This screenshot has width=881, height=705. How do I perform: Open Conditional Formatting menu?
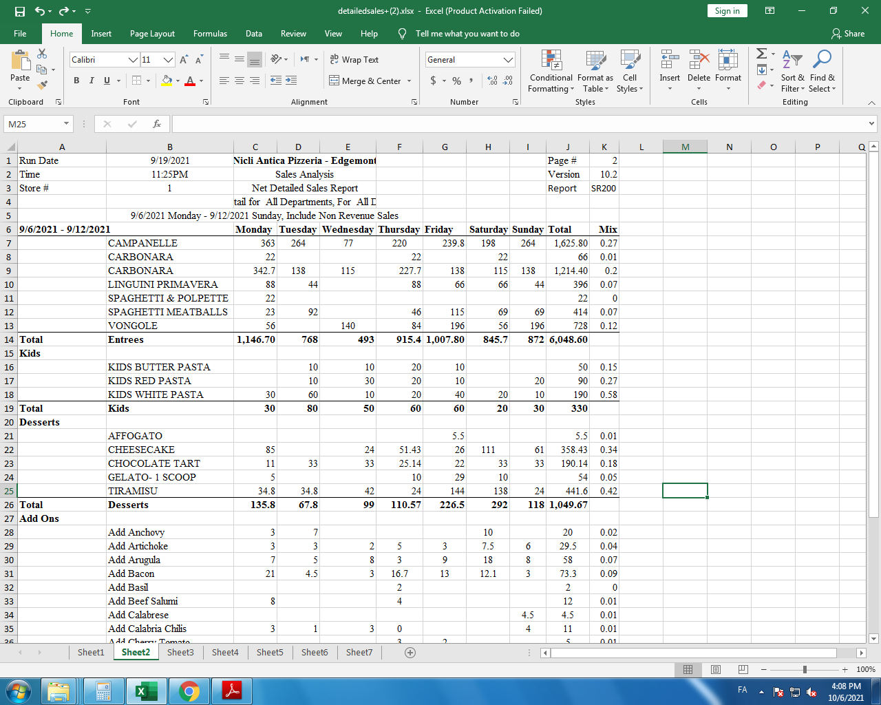(x=551, y=70)
